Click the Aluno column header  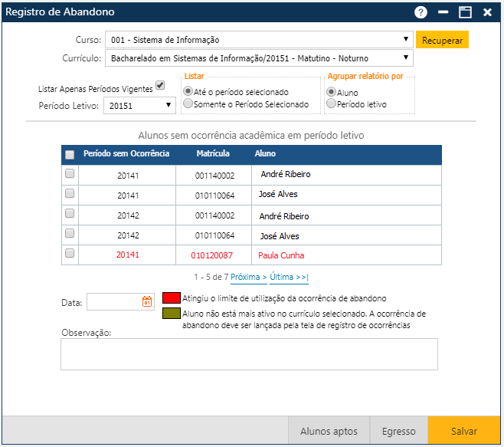[265, 154]
